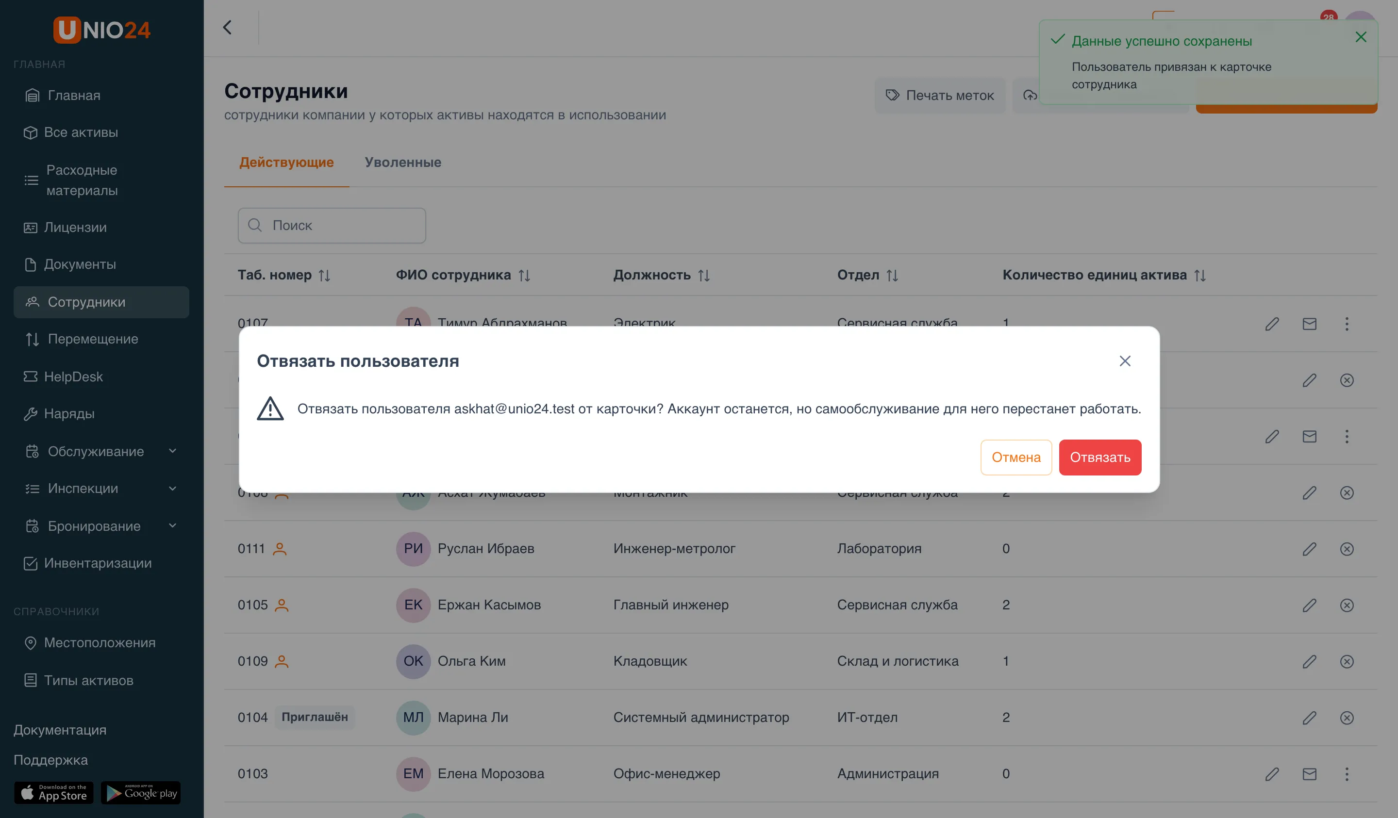Click the Приглашён badge on row 0104
1398x818 pixels.
[x=315, y=717]
